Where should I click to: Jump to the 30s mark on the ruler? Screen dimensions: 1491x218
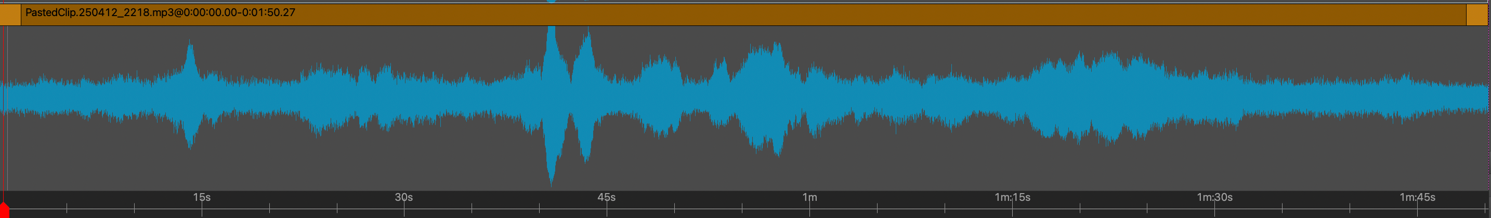403,197
